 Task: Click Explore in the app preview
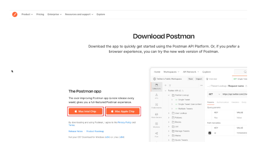207,72
